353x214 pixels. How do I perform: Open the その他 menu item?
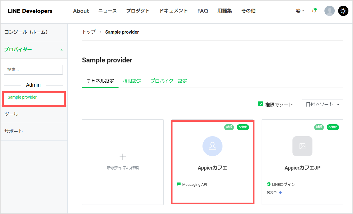tap(248, 11)
